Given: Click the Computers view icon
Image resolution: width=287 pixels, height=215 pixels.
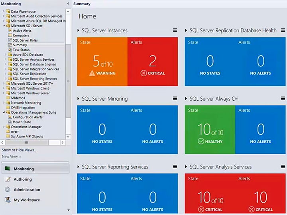Looking at the screenshot, I should pyautogui.click(x=10, y=35).
